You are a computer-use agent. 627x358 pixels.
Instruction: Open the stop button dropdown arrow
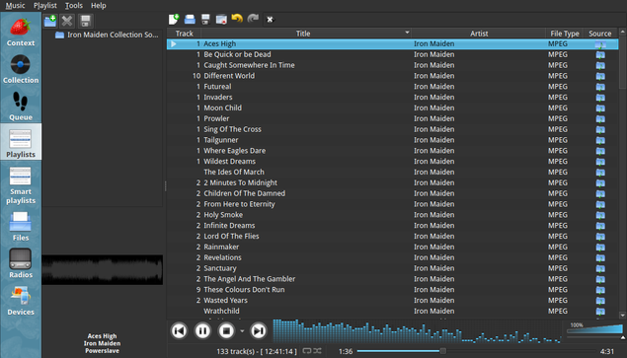[x=242, y=330]
